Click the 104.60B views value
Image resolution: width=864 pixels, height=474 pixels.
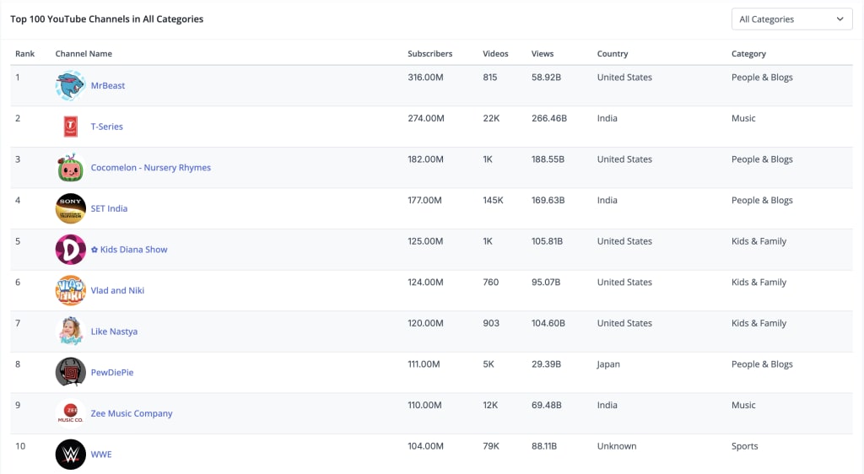[x=548, y=323]
